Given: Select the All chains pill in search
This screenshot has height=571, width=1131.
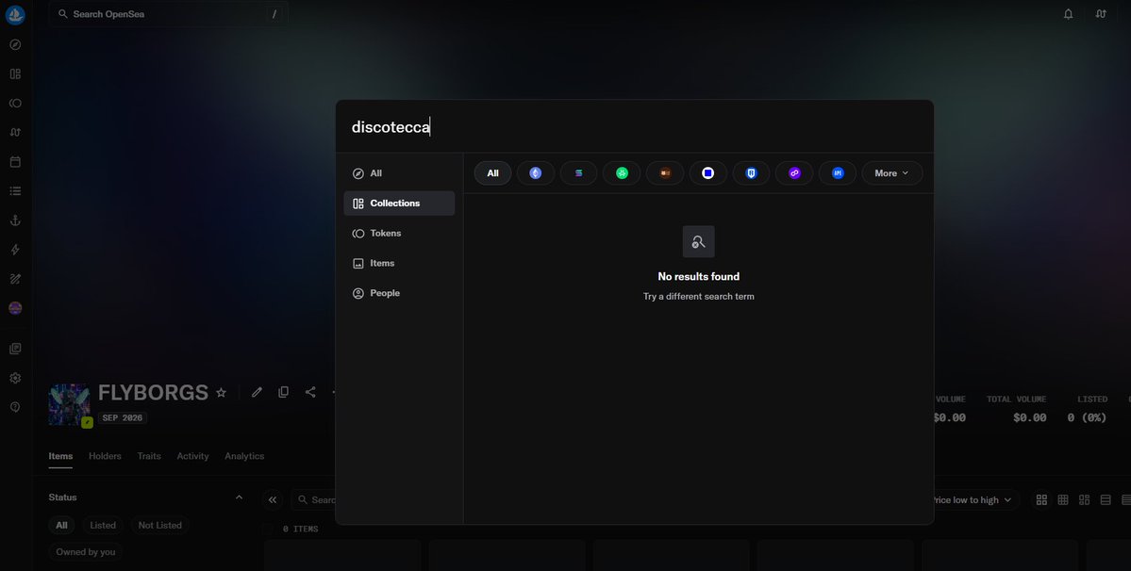Looking at the screenshot, I should click(492, 172).
